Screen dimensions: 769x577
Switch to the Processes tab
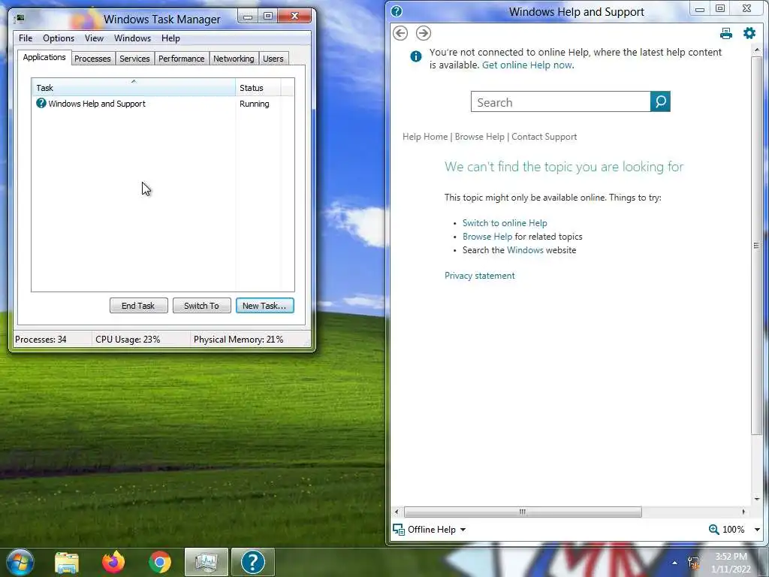(92, 59)
